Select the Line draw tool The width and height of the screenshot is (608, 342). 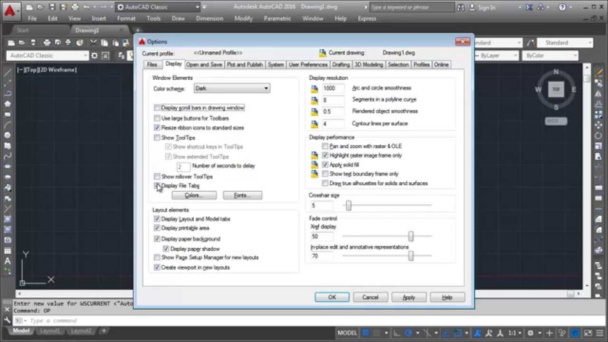(x=8, y=73)
